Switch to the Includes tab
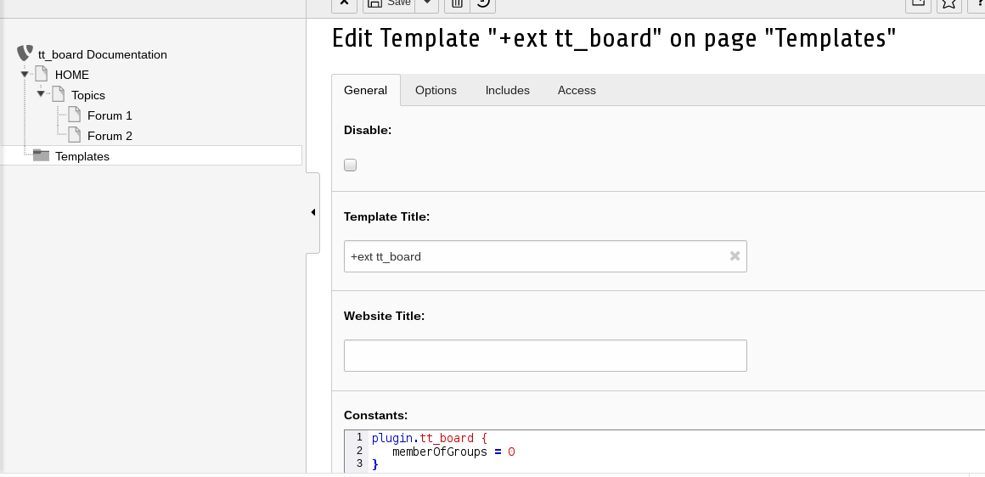985x477 pixels. 508,90
